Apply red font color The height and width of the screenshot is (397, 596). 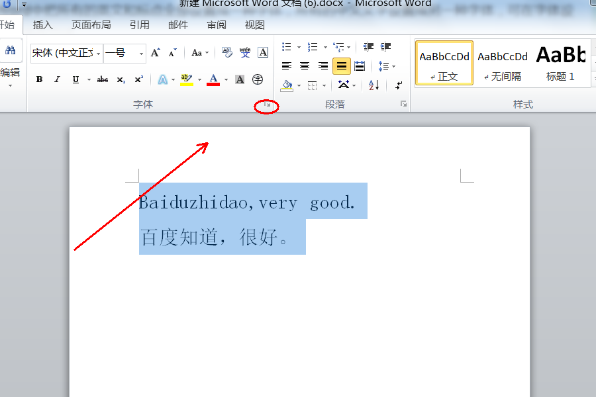click(x=213, y=79)
